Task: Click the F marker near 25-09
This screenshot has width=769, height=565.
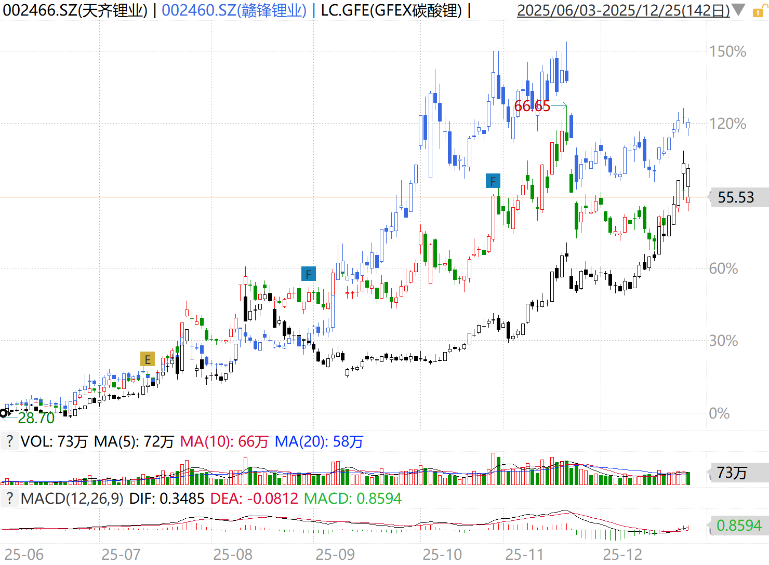Action: point(309,274)
